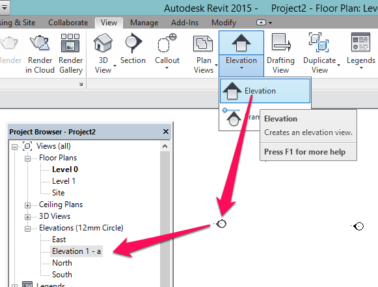378x287 pixels.
Task: Open the 3D View dropdown arrow
Action: [115, 66]
